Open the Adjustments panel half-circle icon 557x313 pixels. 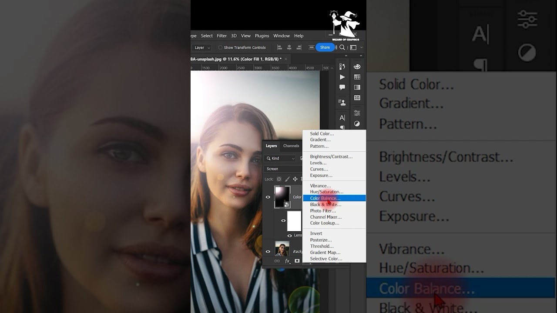pyautogui.click(x=357, y=123)
